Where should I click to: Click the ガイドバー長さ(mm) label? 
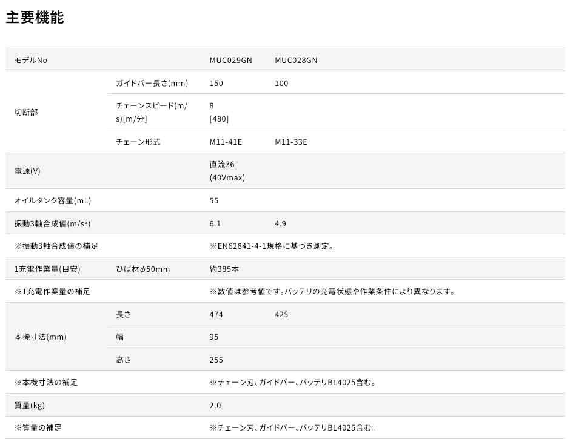(x=152, y=83)
